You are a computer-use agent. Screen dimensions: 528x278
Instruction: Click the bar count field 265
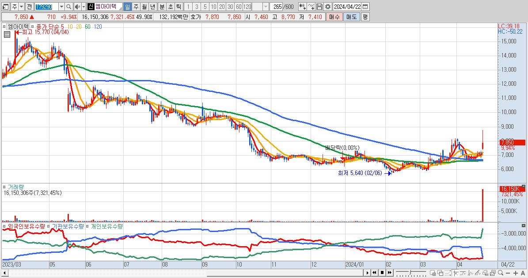277,7
